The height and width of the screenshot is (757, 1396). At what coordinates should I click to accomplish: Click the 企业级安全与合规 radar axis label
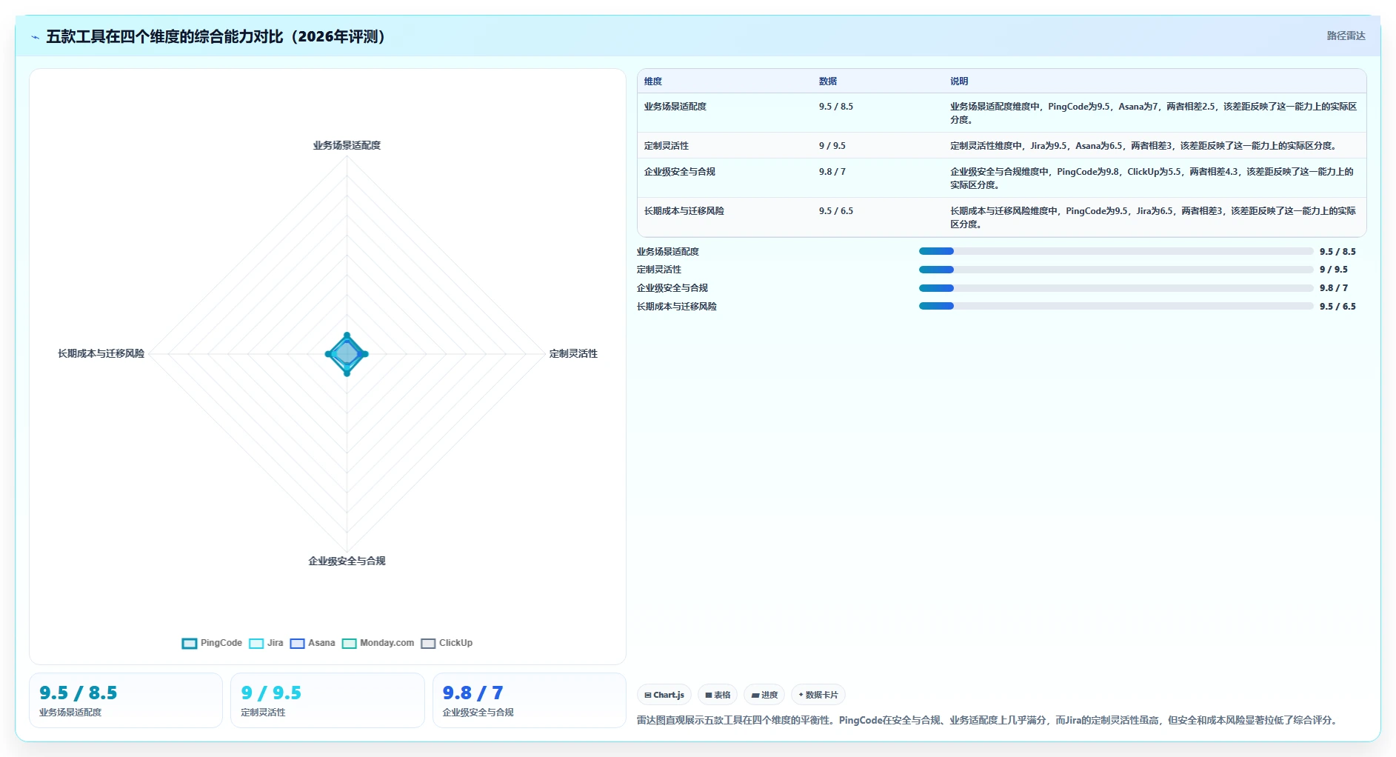point(347,561)
